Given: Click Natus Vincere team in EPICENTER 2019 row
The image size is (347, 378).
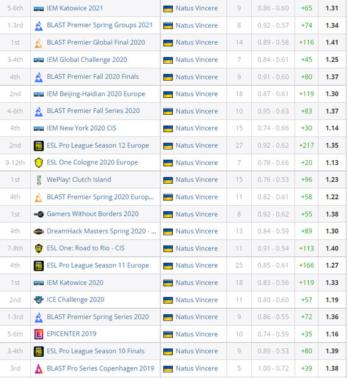Looking at the screenshot, I should pos(197,334).
